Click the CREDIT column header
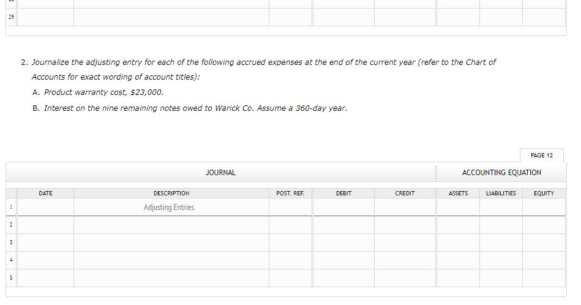The image size is (581, 305). click(405, 194)
